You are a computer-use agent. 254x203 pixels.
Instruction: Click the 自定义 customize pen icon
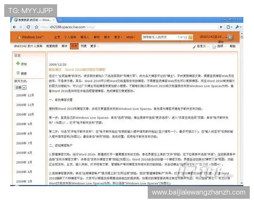tap(194, 47)
